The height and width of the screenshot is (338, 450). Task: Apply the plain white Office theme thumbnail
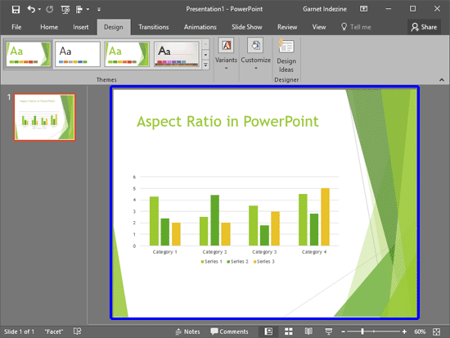click(x=78, y=54)
